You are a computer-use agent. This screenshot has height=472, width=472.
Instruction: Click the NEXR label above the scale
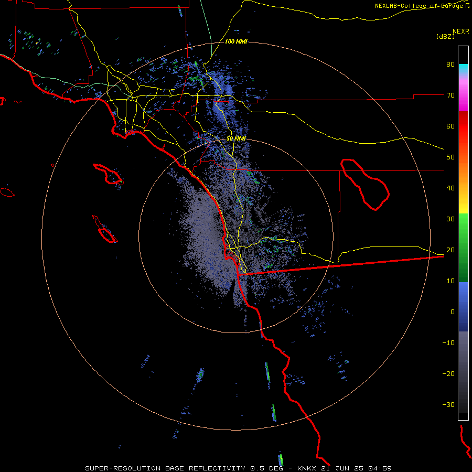click(x=460, y=31)
